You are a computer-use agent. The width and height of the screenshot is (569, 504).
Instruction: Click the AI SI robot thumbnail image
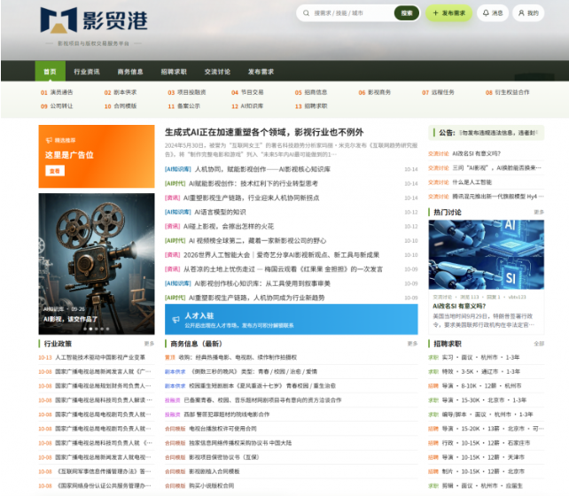coord(487,254)
